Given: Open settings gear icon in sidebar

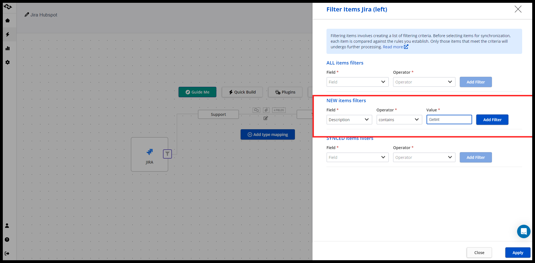Looking at the screenshot, I should point(8,62).
